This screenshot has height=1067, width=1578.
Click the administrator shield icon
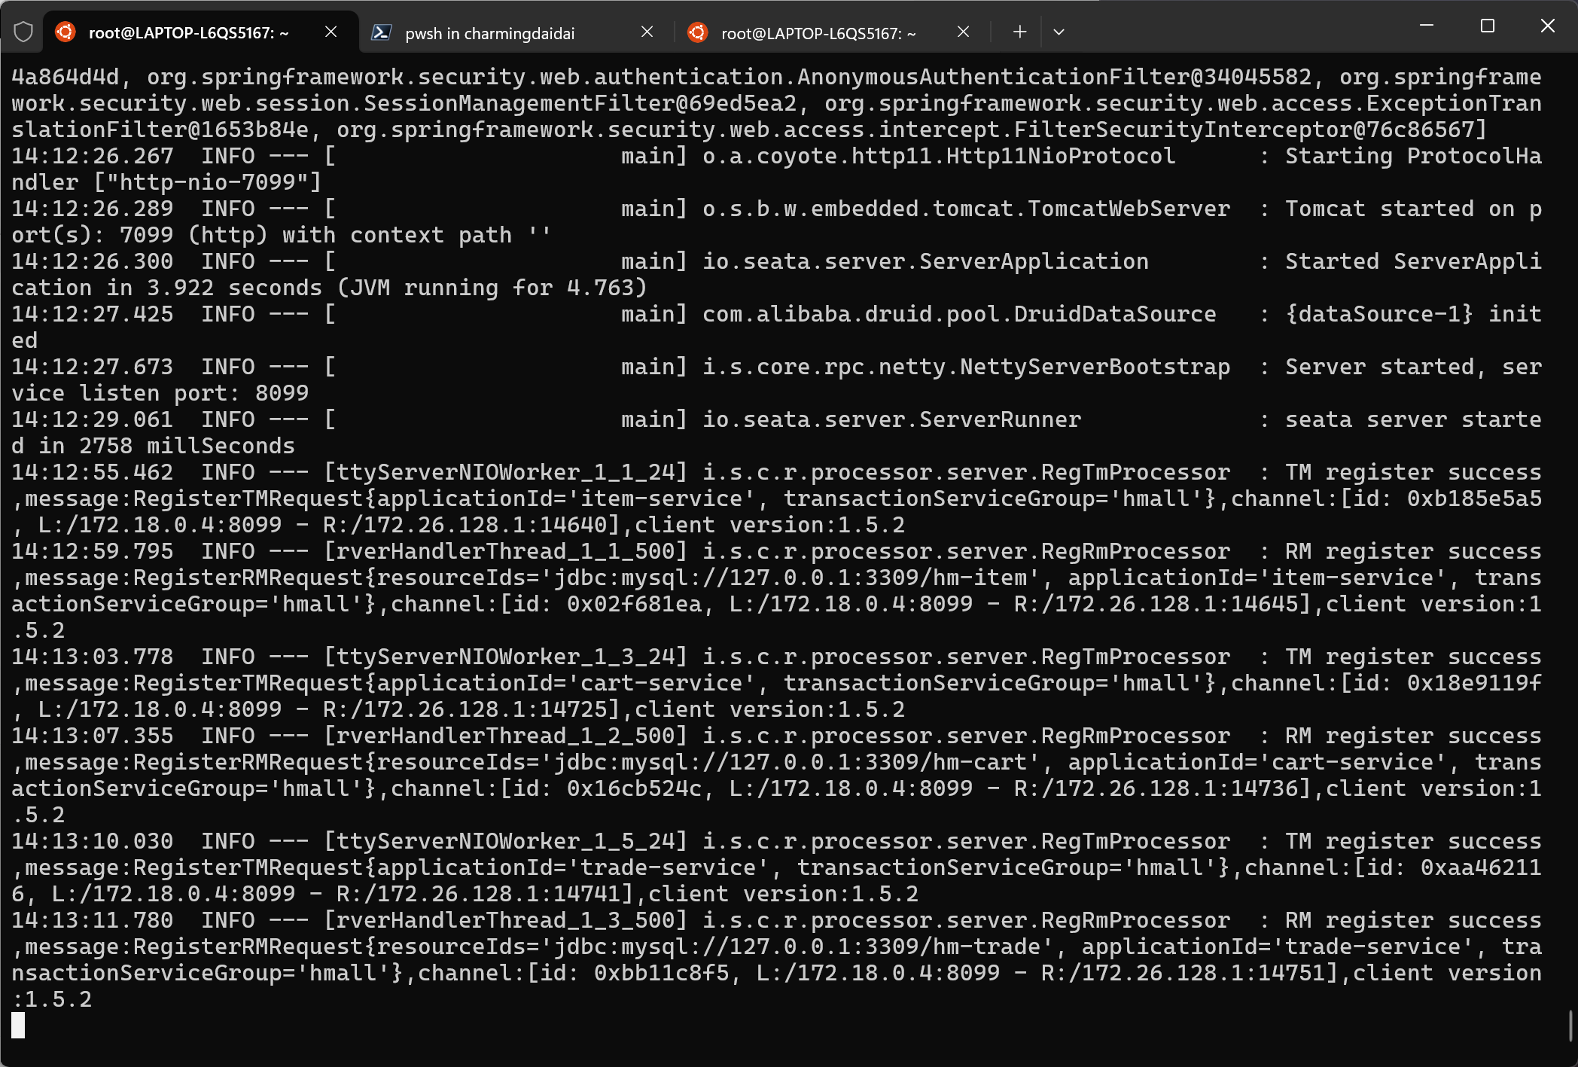coord(23,32)
